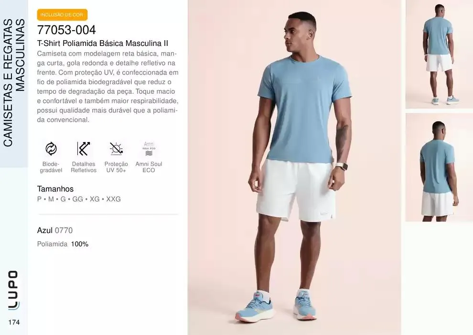Click the page number 174
This screenshot has width=473, height=335.
coord(14,322)
